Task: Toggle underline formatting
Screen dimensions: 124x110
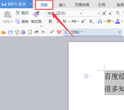Action: pyautogui.click(x=65, y=21)
